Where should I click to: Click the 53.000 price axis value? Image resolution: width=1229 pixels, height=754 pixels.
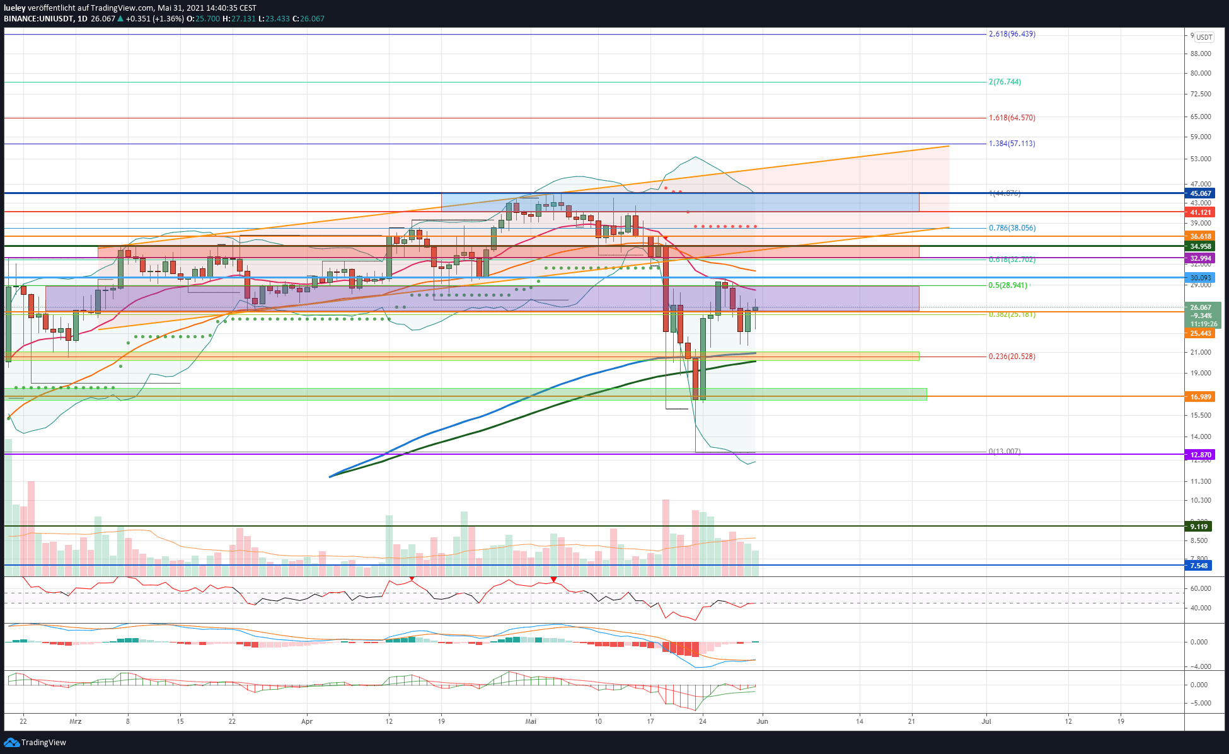[x=1201, y=159]
